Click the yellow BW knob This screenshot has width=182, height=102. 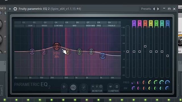pyautogui.click(x=150, y=88)
